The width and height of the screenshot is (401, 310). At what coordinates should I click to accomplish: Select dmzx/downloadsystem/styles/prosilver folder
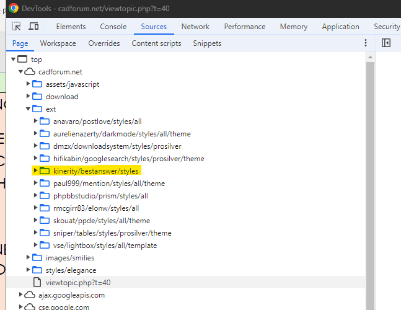coord(117,146)
